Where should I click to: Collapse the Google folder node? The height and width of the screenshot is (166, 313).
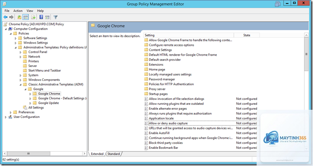(25, 90)
